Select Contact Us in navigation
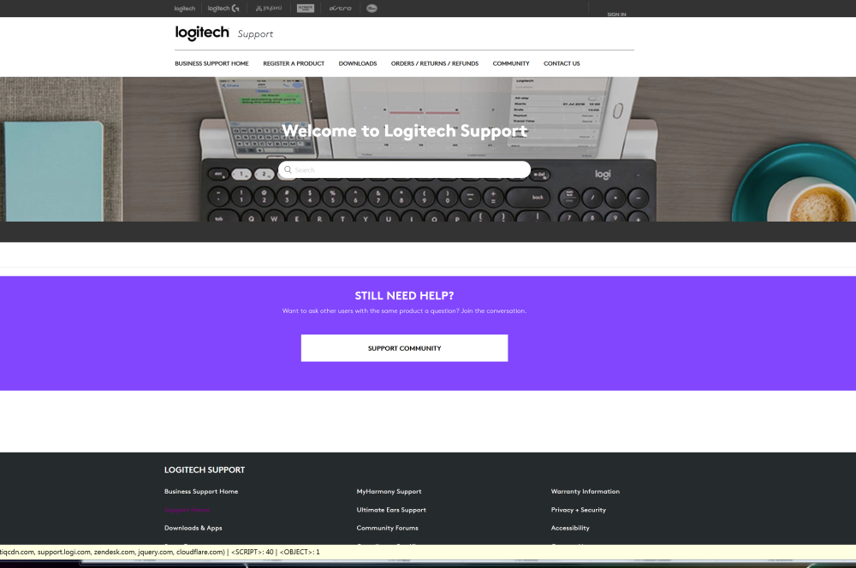 562,63
